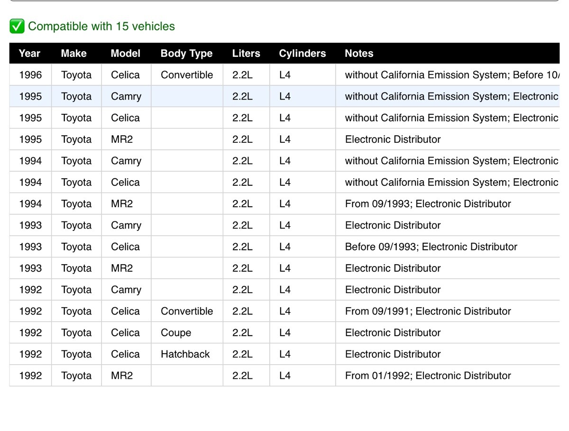569x431 pixels.
Task: Click the 1994 Celica emission system note
Action: (452, 183)
